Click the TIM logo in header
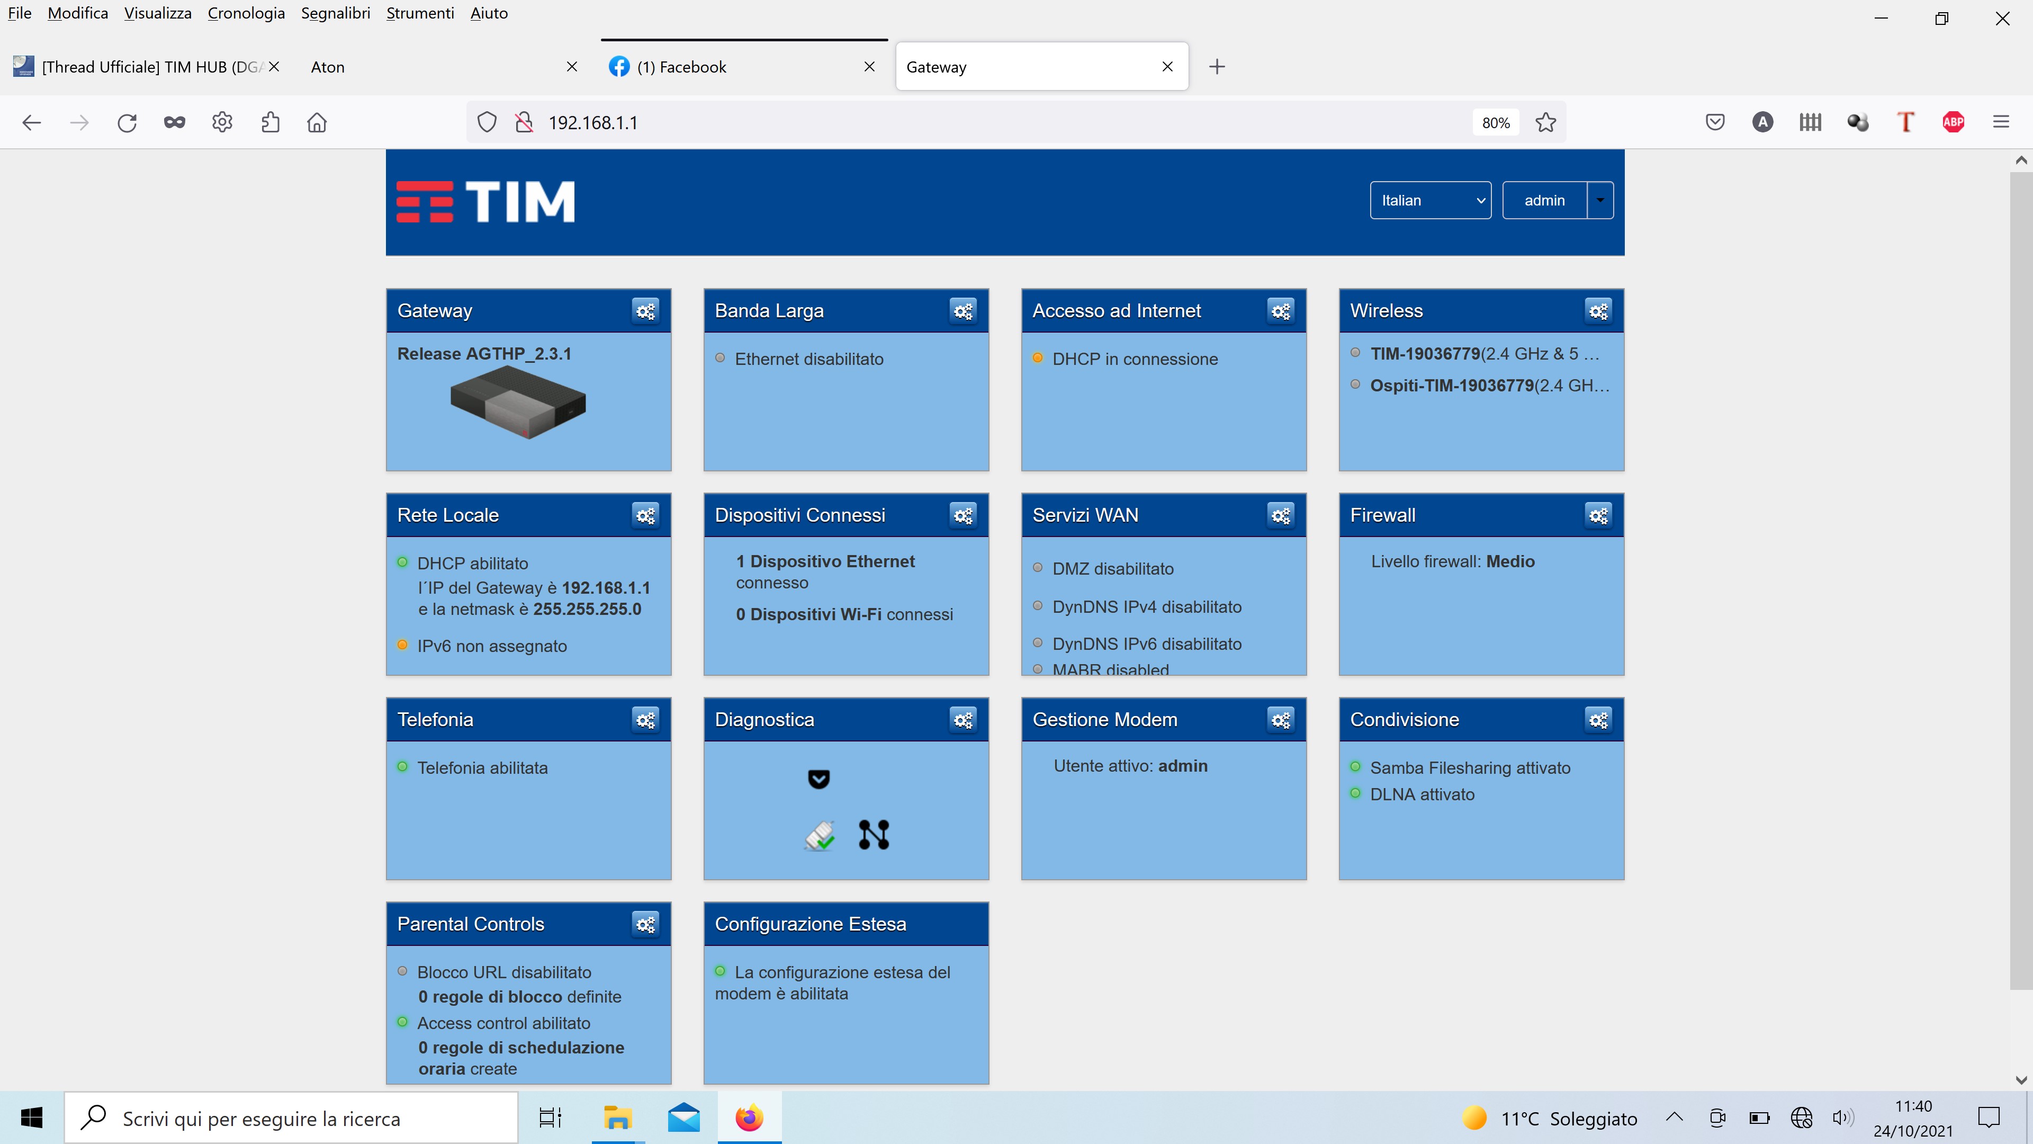 pos(485,202)
